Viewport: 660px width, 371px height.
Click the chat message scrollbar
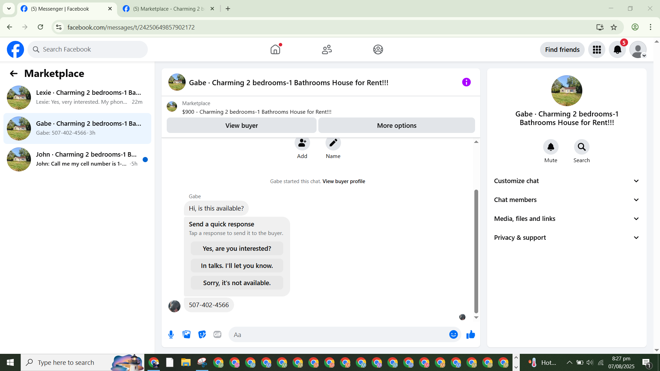click(476, 251)
